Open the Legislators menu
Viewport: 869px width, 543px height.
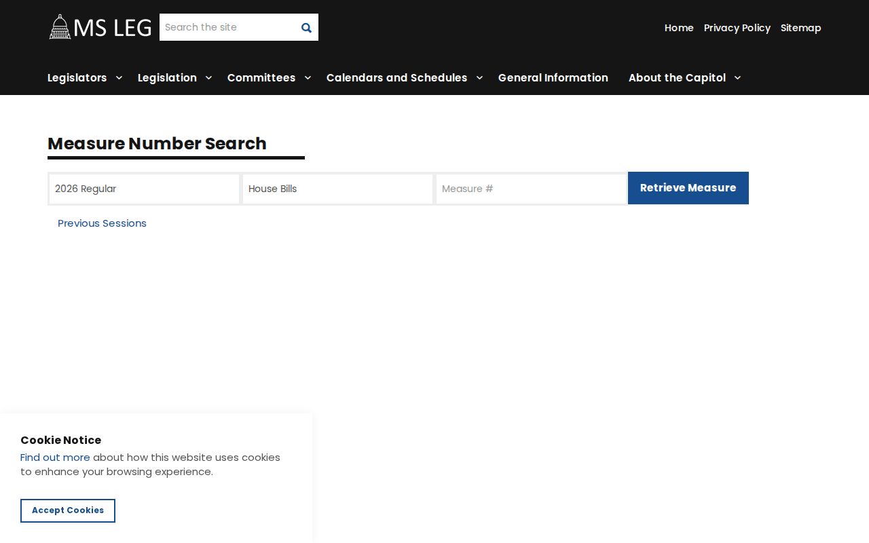(x=77, y=77)
